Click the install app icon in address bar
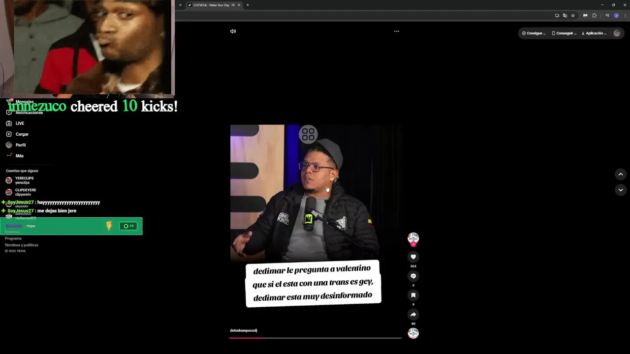Viewport: 630px width, 354px height. pyautogui.click(x=557, y=16)
